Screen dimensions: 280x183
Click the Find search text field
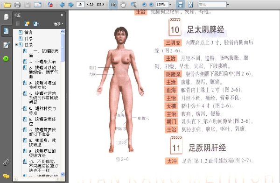point(212,5)
